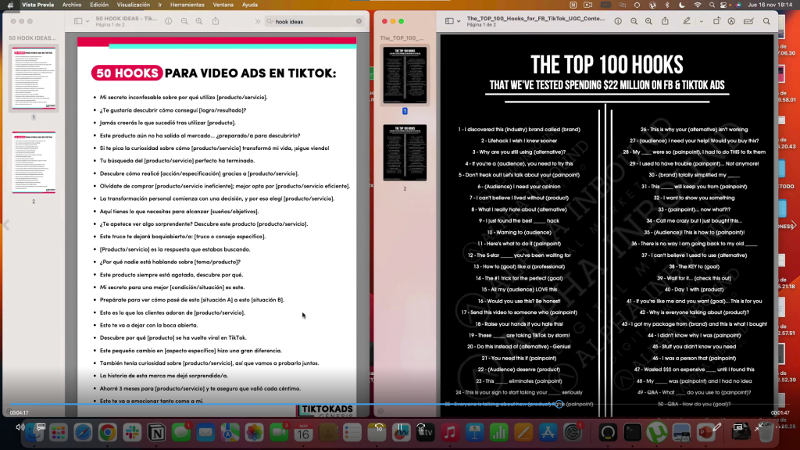Zoom out in the 50 HOOK IDEAS window
Screen dimensions: 800x450
(x=184, y=21)
